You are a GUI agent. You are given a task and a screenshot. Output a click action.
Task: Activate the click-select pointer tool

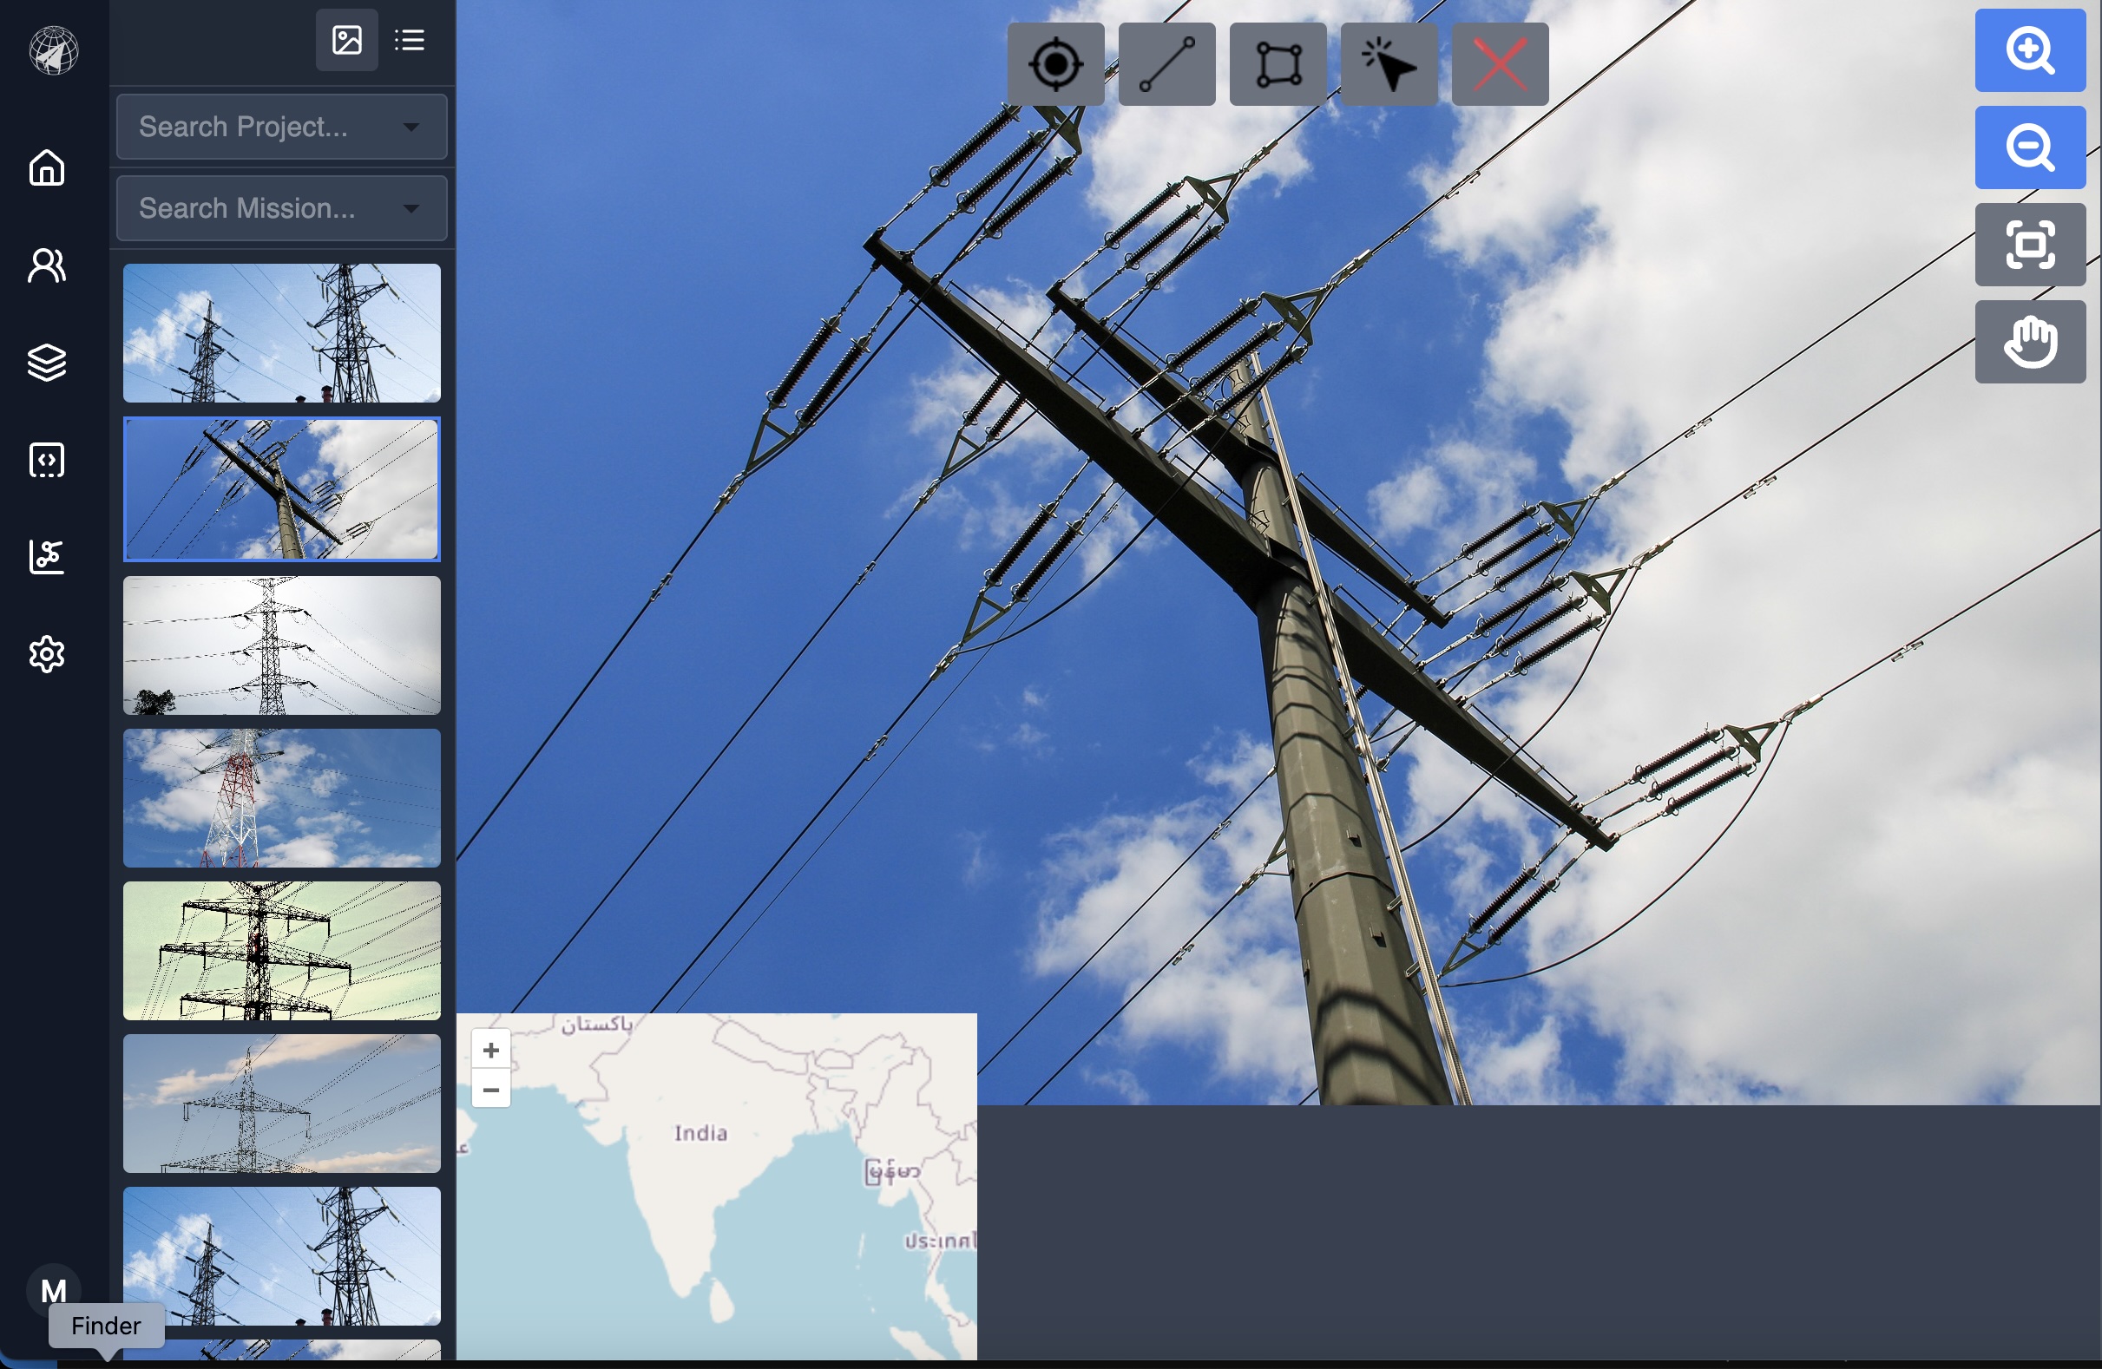coord(1389,64)
